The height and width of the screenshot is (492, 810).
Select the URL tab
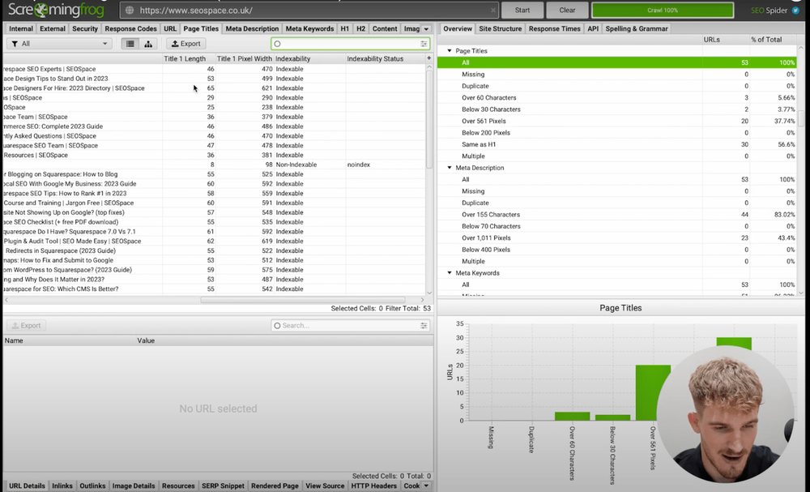170,29
